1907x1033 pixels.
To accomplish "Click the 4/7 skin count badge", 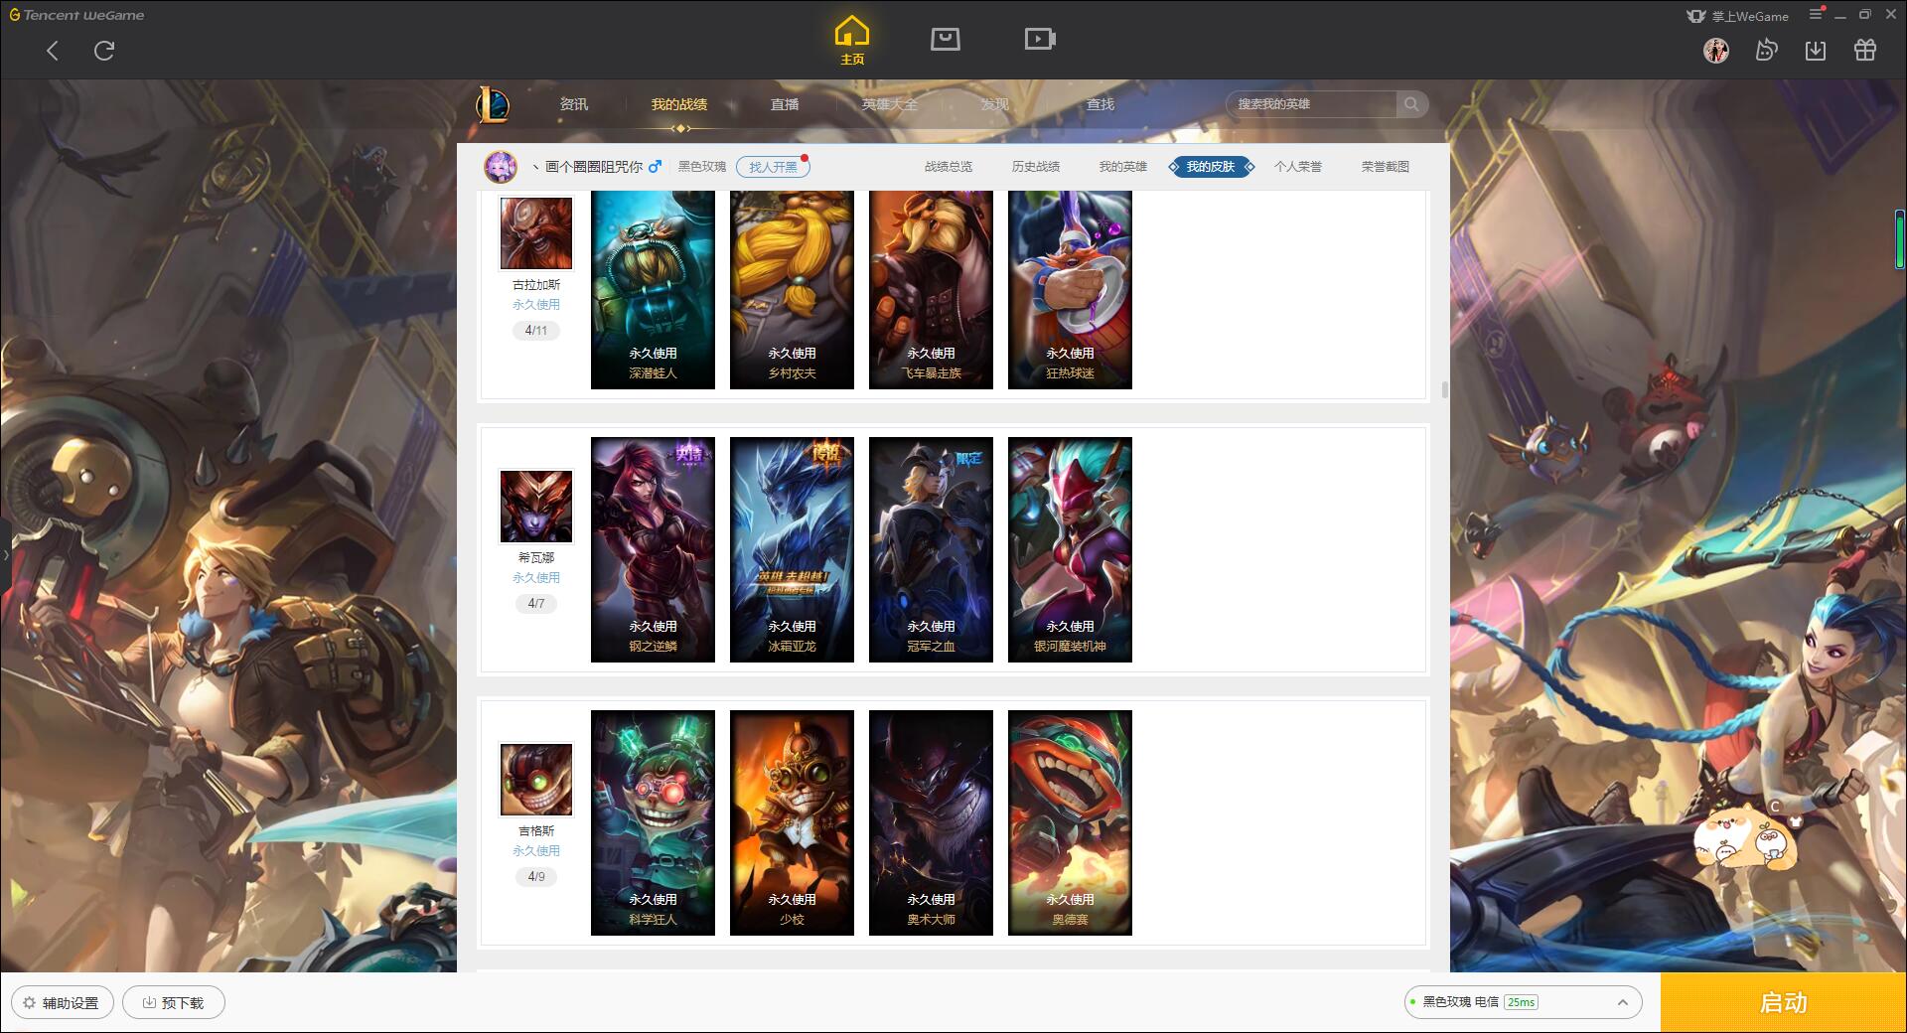I will pyautogui.click(x=536, y=604).
